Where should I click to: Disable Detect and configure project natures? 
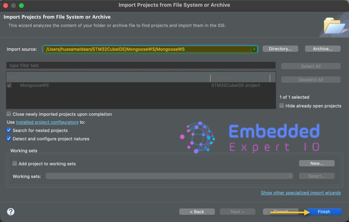(9, 139)
